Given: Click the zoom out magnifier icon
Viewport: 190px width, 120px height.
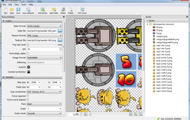Looking at the screenshot, I should pyautogui.click(x=86, y=114).
